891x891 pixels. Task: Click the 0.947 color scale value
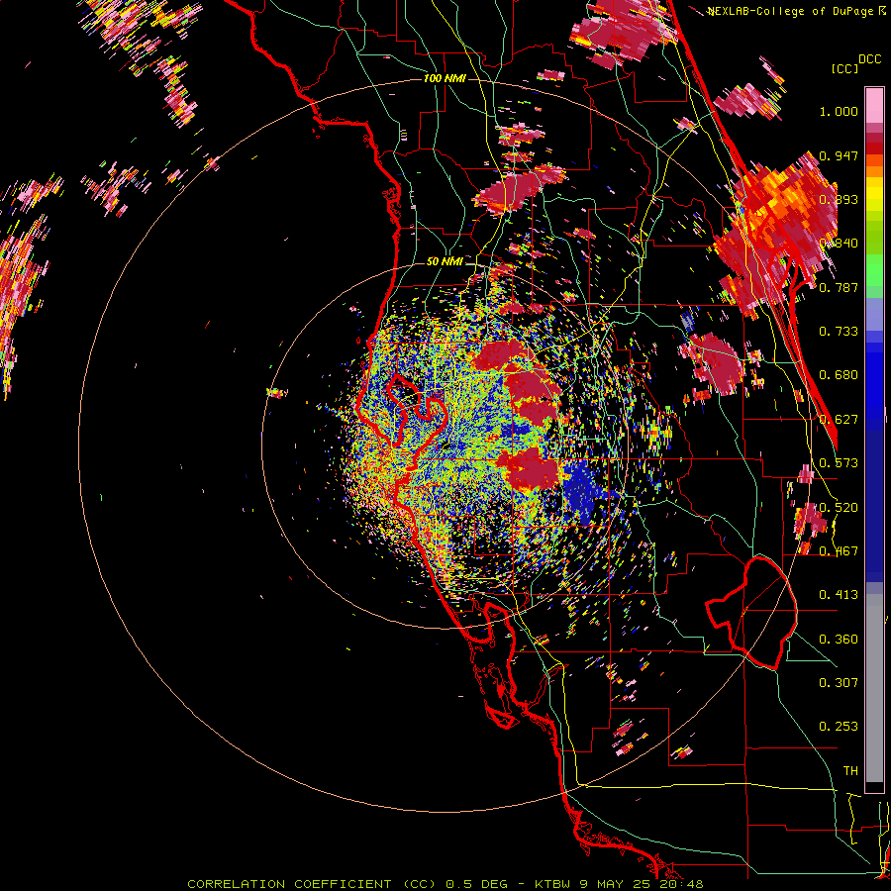point(839,155)
